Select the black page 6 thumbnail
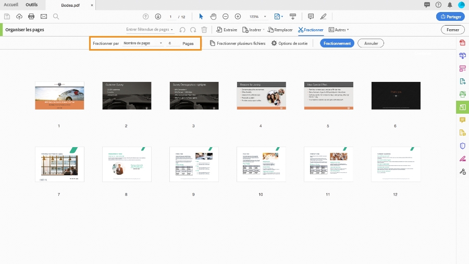The width and height of the screenshot is (469, 264). [x=396, y=95]
